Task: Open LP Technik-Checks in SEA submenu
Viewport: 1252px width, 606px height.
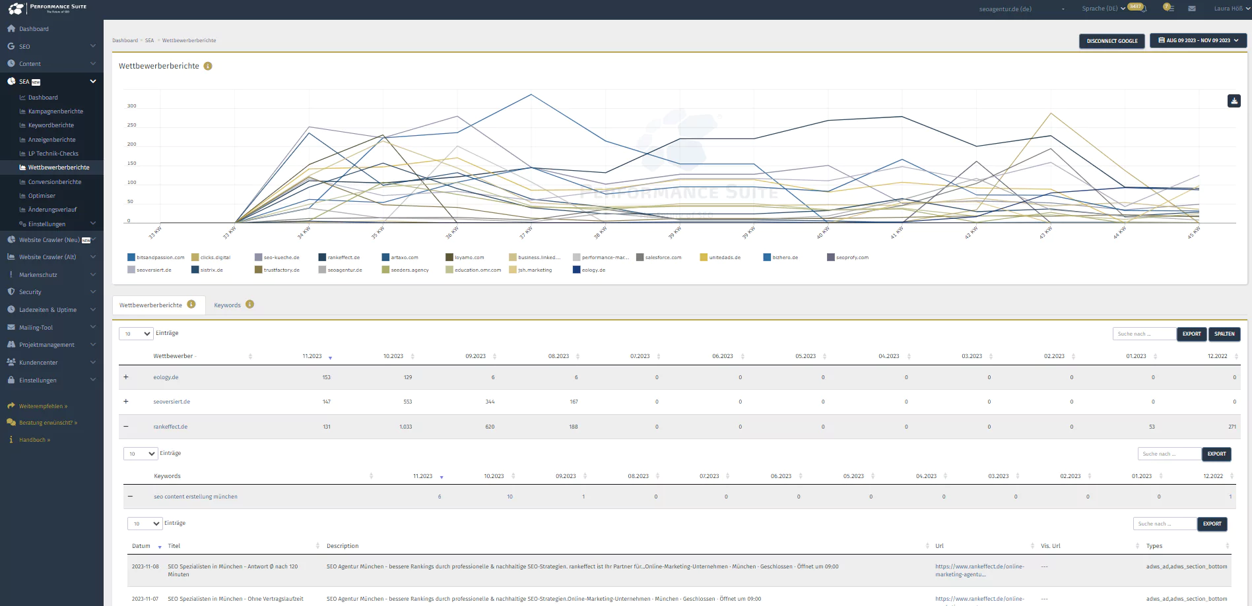Action: [x=53, y=154]
